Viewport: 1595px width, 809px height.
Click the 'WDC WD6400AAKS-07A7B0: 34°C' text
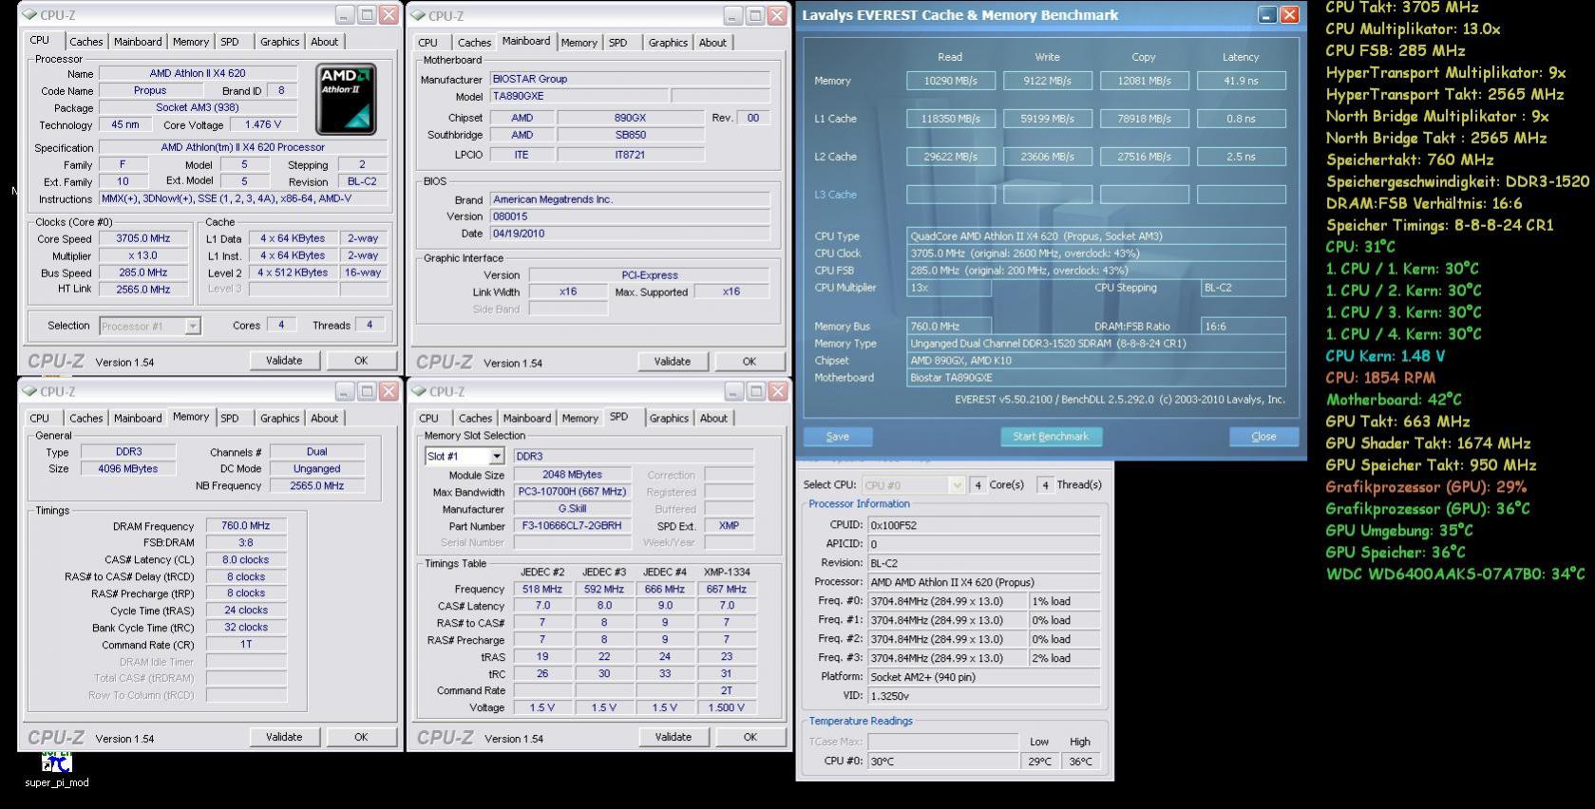pos(1455,574)
